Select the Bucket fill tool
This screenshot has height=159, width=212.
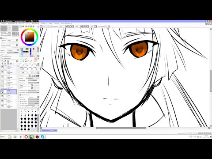point(22,72)
